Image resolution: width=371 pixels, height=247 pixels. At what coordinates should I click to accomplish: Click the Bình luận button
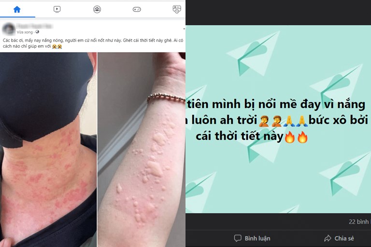[x=252, y=238]
